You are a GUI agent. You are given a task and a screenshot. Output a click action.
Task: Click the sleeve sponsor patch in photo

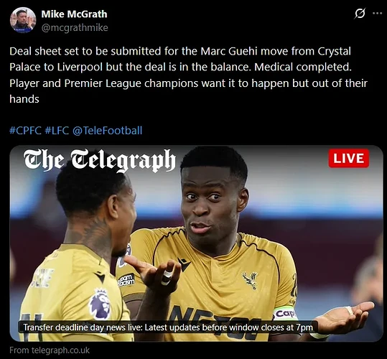pyautogui.click(x=126, y=280)
